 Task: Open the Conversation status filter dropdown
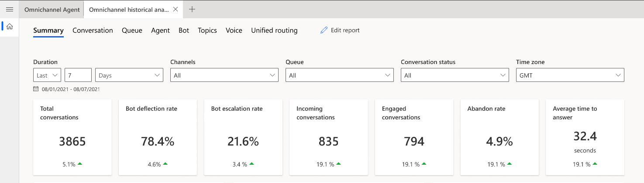[455, 75]
